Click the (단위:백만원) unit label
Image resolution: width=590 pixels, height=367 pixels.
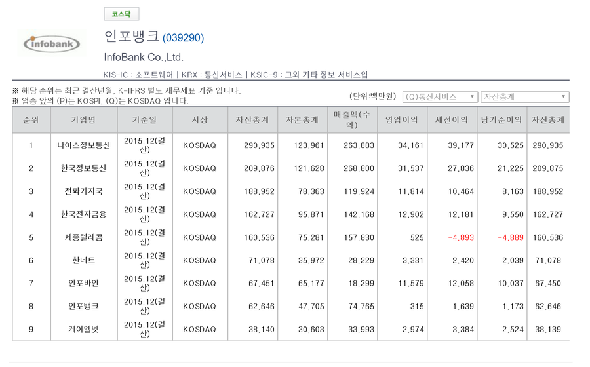[x=373, y=96]
